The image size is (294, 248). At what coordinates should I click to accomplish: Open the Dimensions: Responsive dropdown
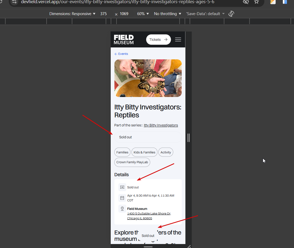72,14
